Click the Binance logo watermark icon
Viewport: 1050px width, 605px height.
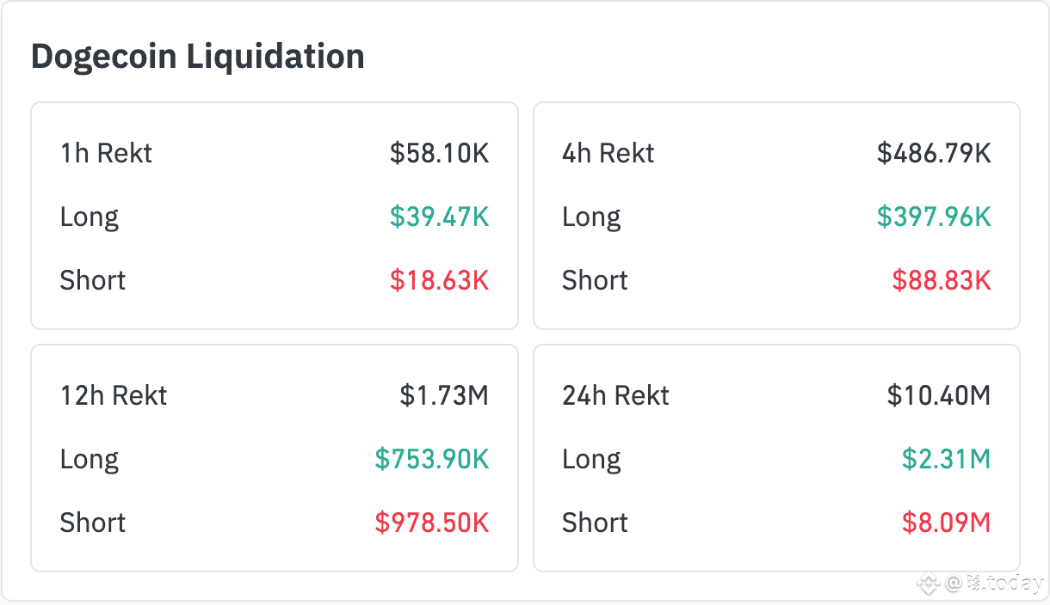tap(928, 584)
